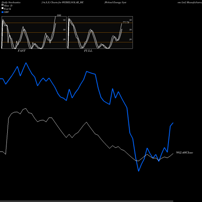Image resolution: width=202 pixels, height=202 pixels.
Task: Click the MunafaSutra text at top right
Action: pyautogui.click(x=194, y=2)
